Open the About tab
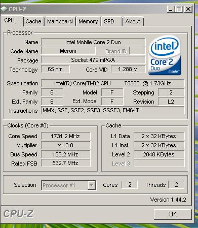The width and height of the screenshot is (198, 228). 133,21
